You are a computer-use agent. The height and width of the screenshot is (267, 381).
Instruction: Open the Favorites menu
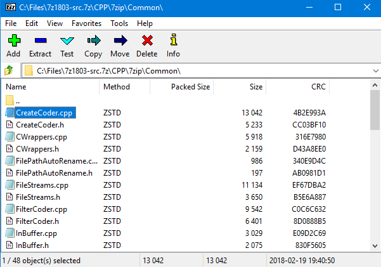click(86, 23)
